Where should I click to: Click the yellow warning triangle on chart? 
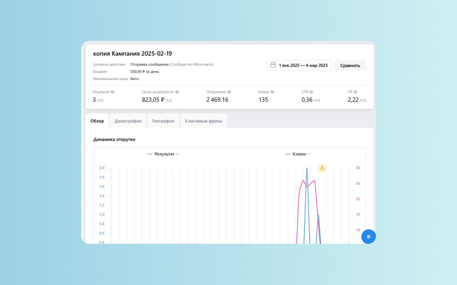322,168
